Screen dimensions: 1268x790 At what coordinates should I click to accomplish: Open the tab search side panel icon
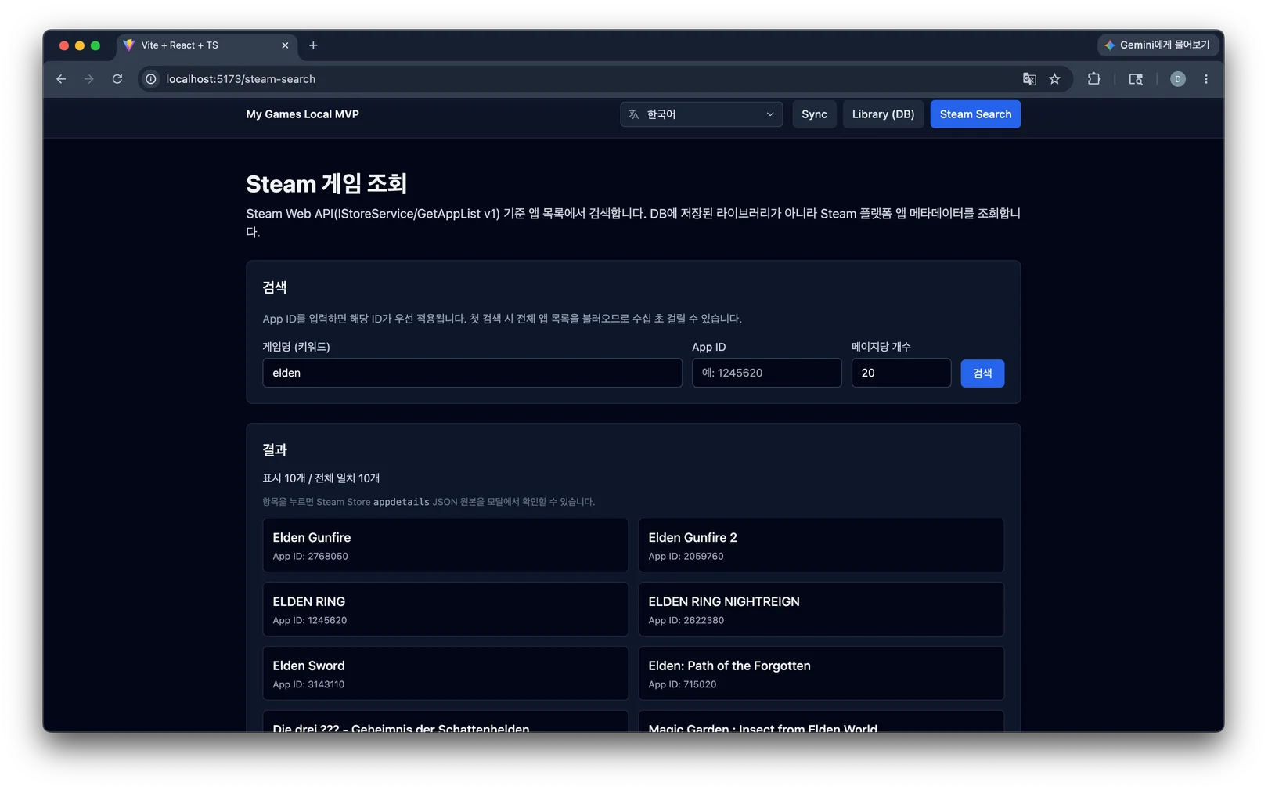click(1136, 79)
